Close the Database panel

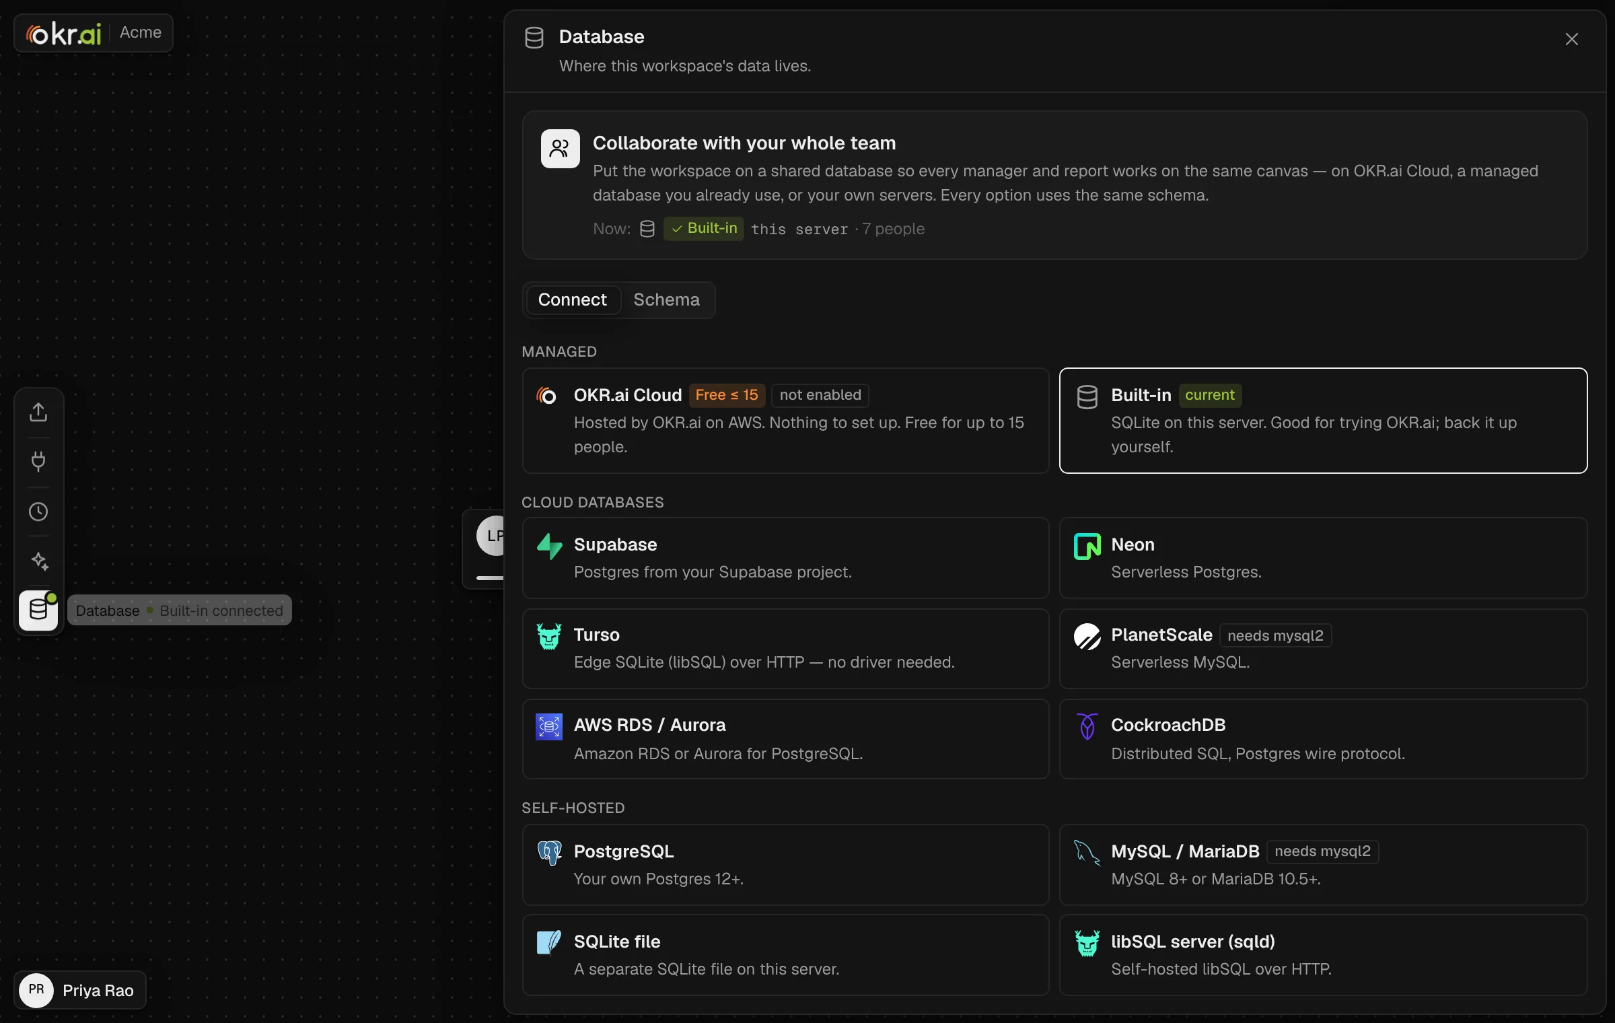click(1571, 39)
